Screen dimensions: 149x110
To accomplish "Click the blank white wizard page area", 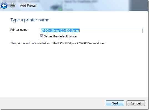I will [74, 71].
